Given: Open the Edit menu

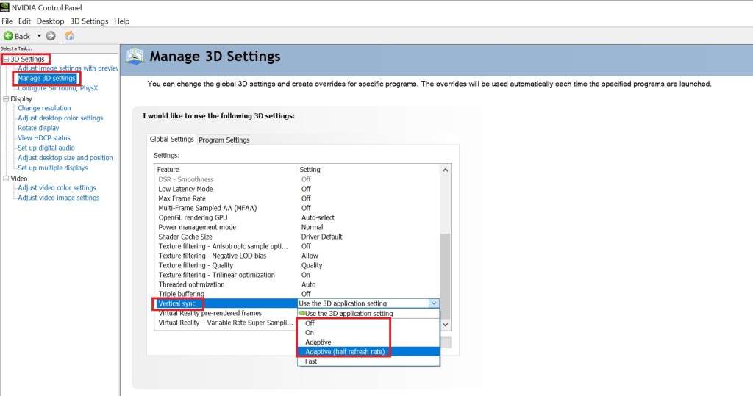Looking at the screenshot, I should tap(24, 21).
